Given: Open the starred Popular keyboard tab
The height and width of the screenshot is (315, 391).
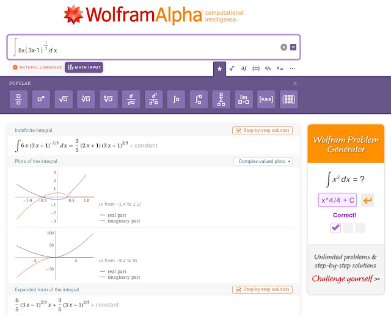Looking at the screenshot, I should pos(219,68).
